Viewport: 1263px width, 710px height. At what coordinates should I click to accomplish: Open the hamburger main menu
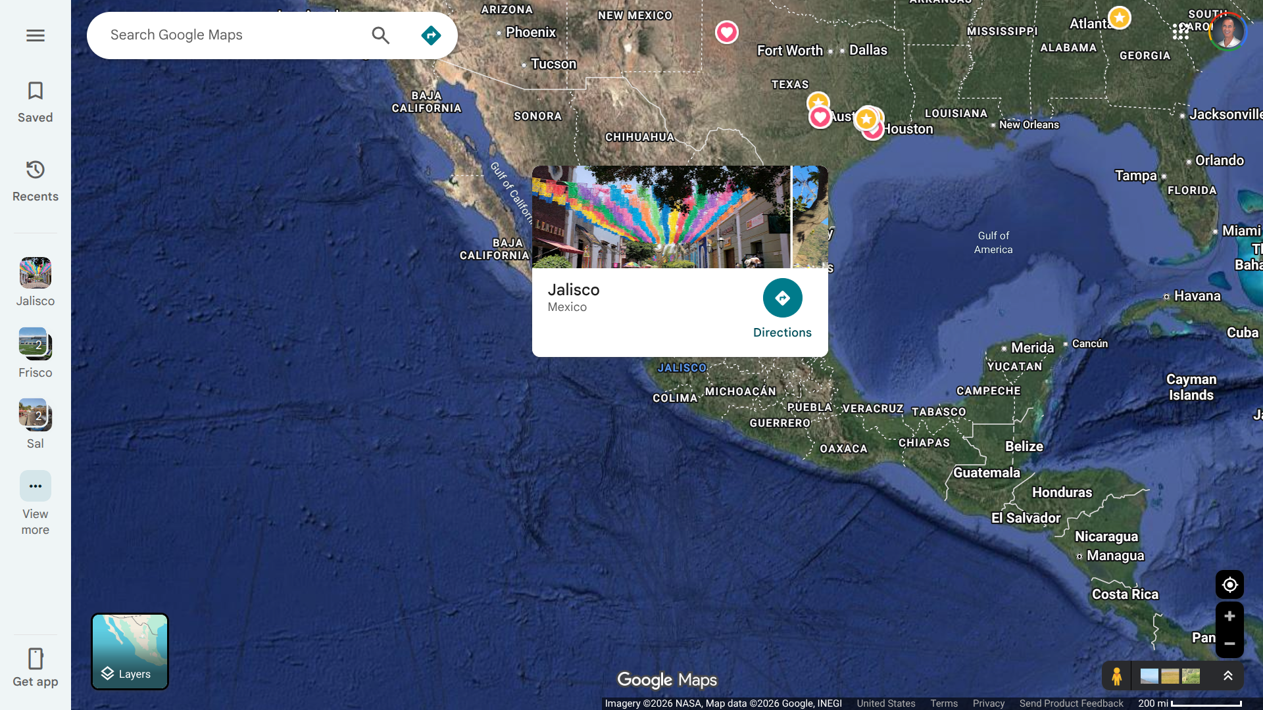[x=36, y=35]
